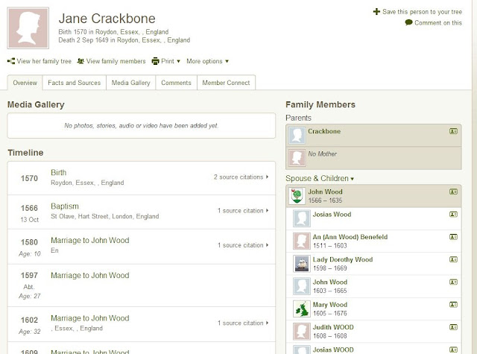Open An (Ann Wood) Benefeld link
Viewport: 477px width, 354px height.
(x=350, y=237)
